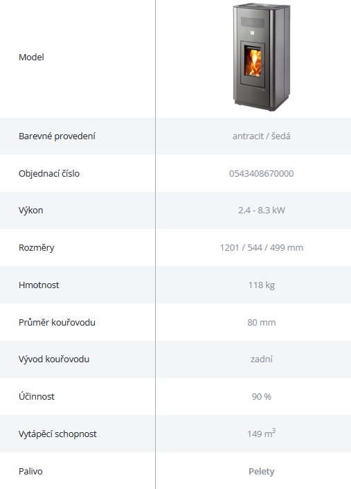Viewport: 351px width, 489px height.
Task: Click the Výkon row label
Action: 30,211
